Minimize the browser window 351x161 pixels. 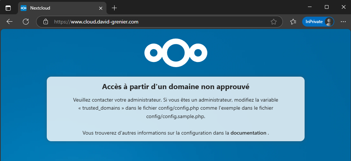309,7
